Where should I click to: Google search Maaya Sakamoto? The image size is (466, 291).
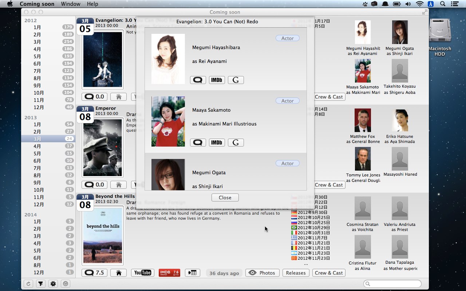click(236, 143)
